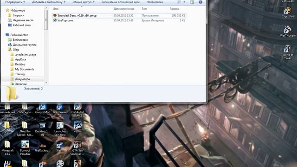
Task: Click the Vector desktop shortcut
Action: click(77, 127)
